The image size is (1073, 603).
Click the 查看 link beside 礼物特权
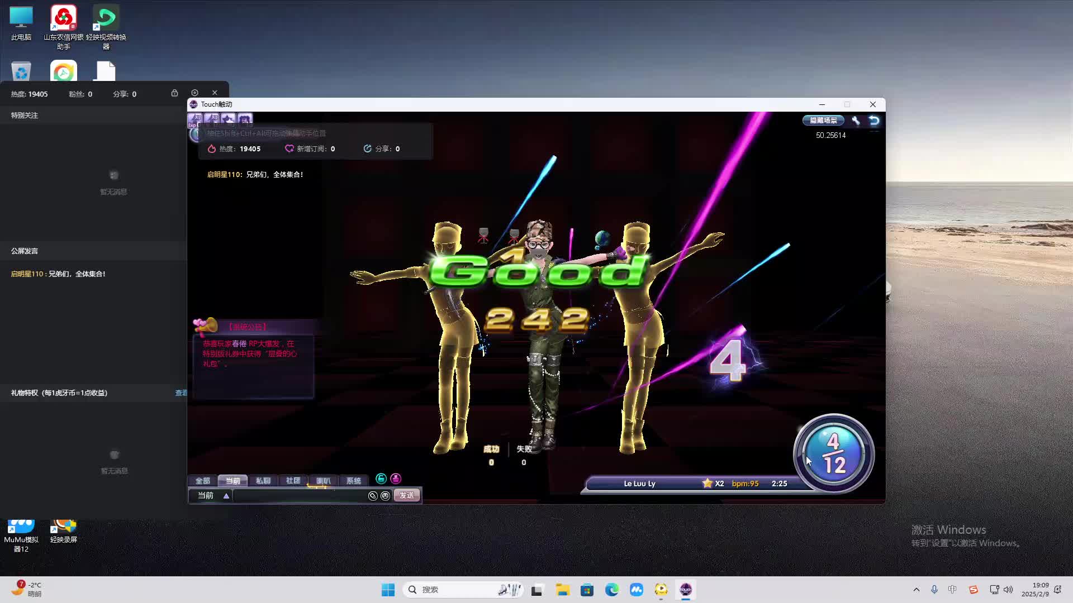coord(181,393)
